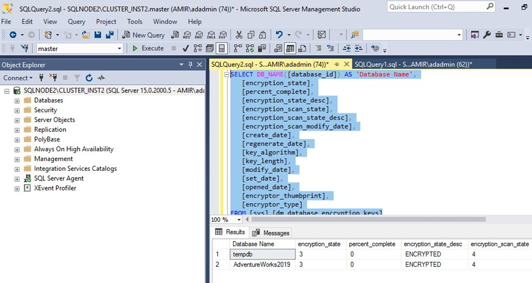Screen dimensions: 532x283
Task: Open the Query menu
Action: click(76, 22)
